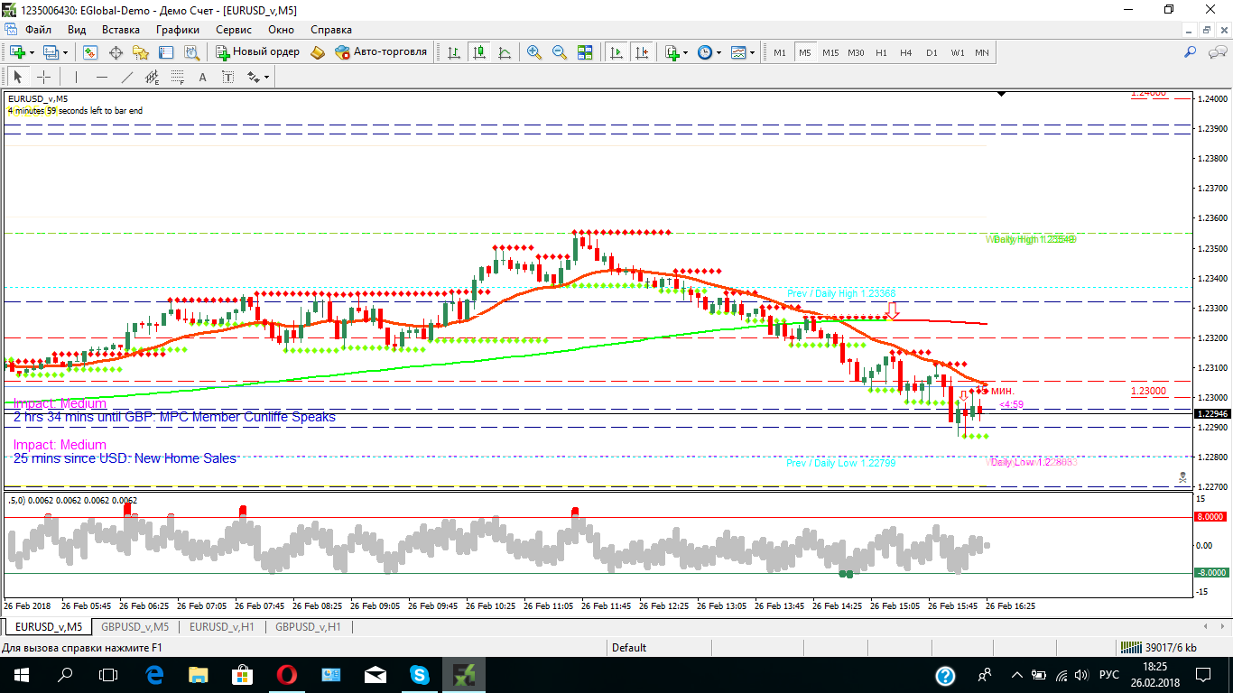Select the Equidistant Channel tool

tap(153, 77)
